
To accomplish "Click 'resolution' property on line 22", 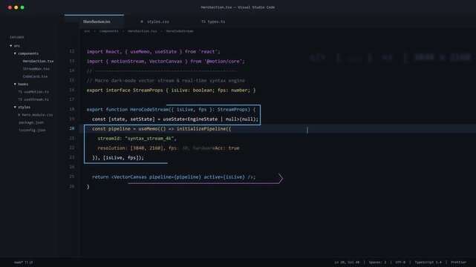I will click(x=111, y=148).
